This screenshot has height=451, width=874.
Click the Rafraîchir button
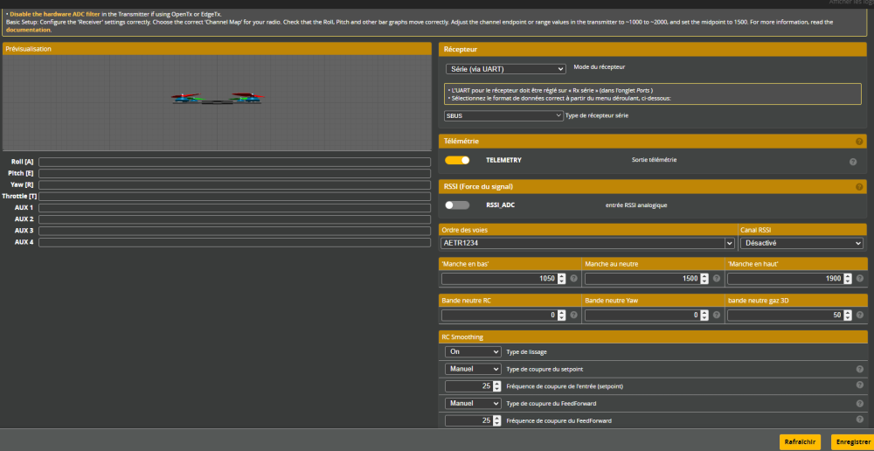[x=801, y=442]
